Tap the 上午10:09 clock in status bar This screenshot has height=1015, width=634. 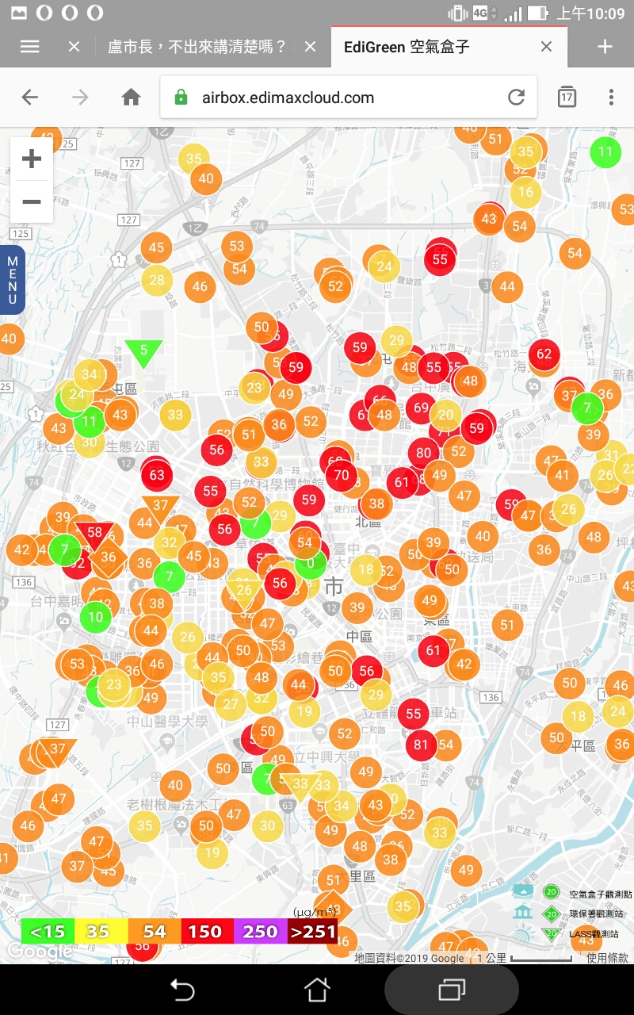590,13
